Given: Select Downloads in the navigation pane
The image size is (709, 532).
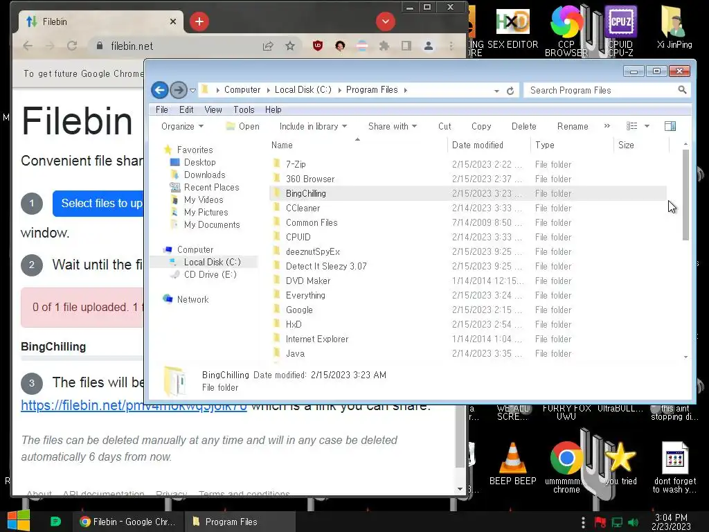Looking at the screenshot, I should tap(197, 175).
